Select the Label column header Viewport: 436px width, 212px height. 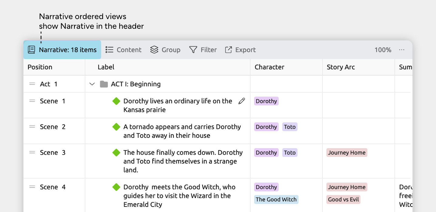(x=168, y=67)
